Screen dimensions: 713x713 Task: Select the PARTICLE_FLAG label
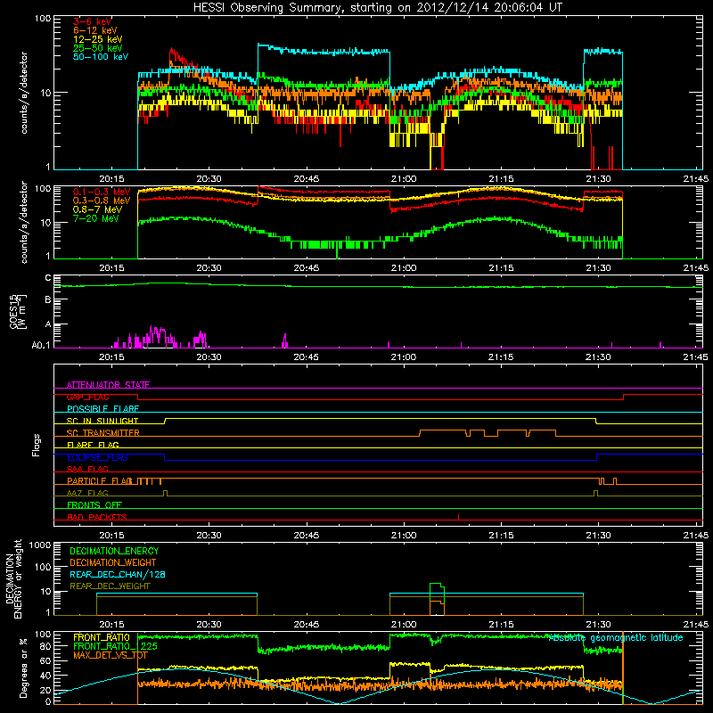pos(100,480)
